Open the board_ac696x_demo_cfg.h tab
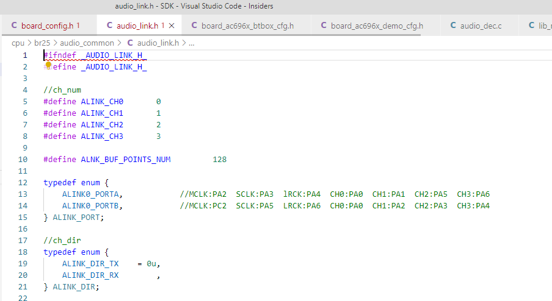The image size is (552, 301). point(377,26)
